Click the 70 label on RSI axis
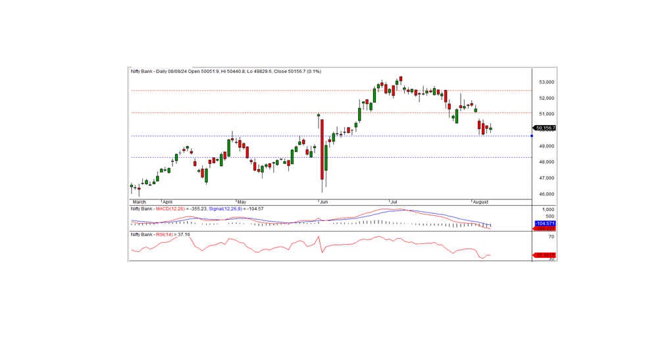The height and width of the screenshot is (348, 672). point(551,237)
